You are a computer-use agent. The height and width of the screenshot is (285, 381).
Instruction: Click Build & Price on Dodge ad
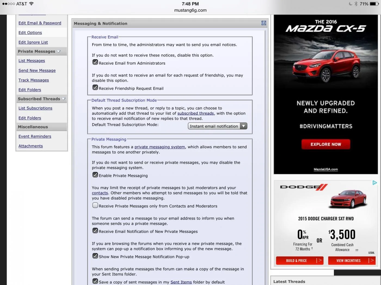(300, 261)
